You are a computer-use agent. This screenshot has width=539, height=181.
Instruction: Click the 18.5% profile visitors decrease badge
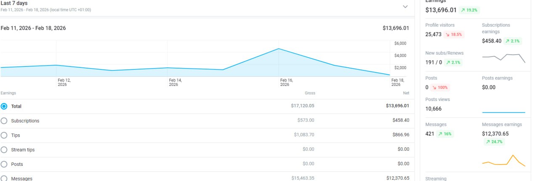tap(454, 35)
